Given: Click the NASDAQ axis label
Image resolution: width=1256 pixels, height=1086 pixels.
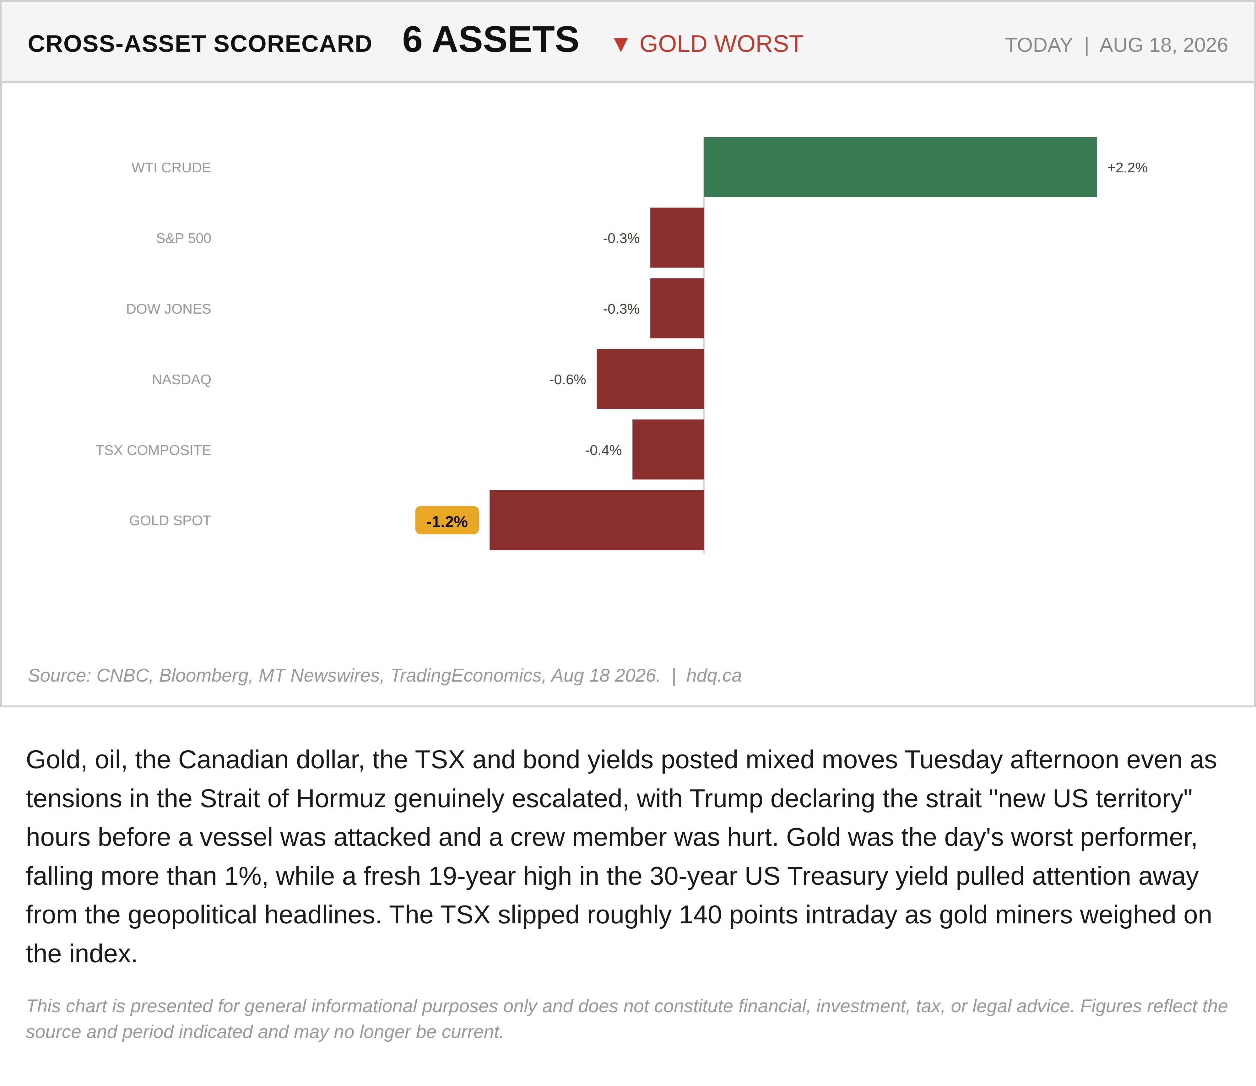Looking at the screenshot, I should (181, 379).
